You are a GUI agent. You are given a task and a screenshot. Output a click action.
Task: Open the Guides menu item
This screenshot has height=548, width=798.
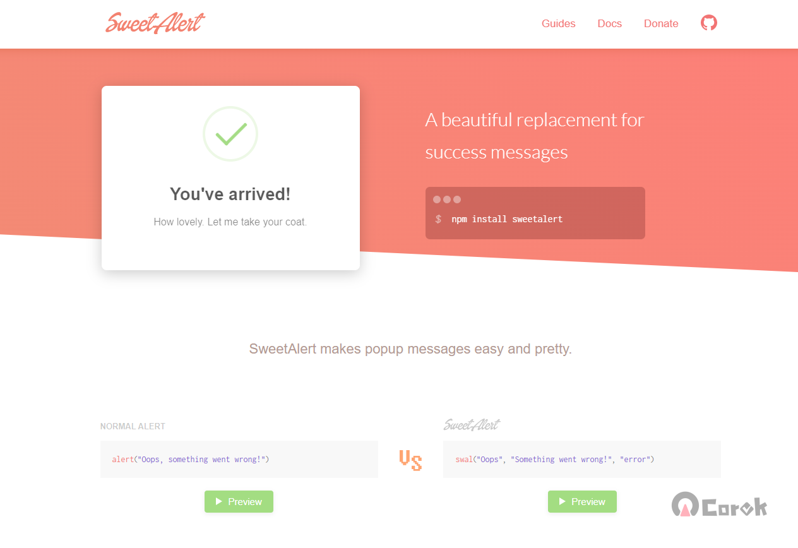[558, 23]
